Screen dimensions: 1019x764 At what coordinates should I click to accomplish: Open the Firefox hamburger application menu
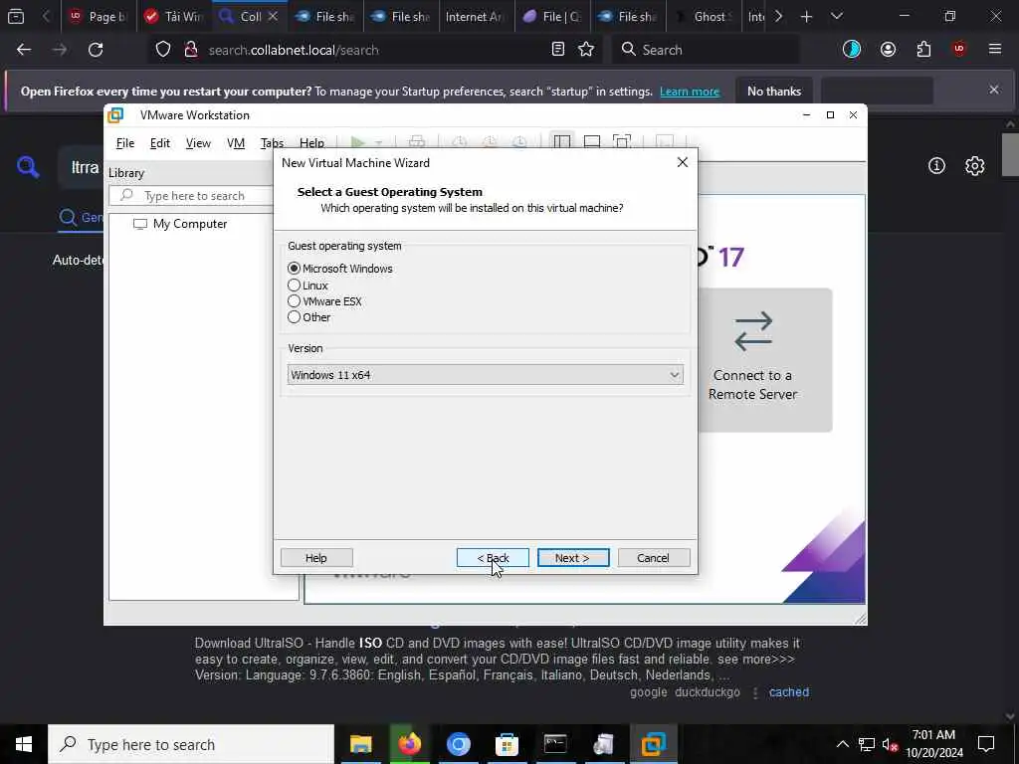[995, 50]
